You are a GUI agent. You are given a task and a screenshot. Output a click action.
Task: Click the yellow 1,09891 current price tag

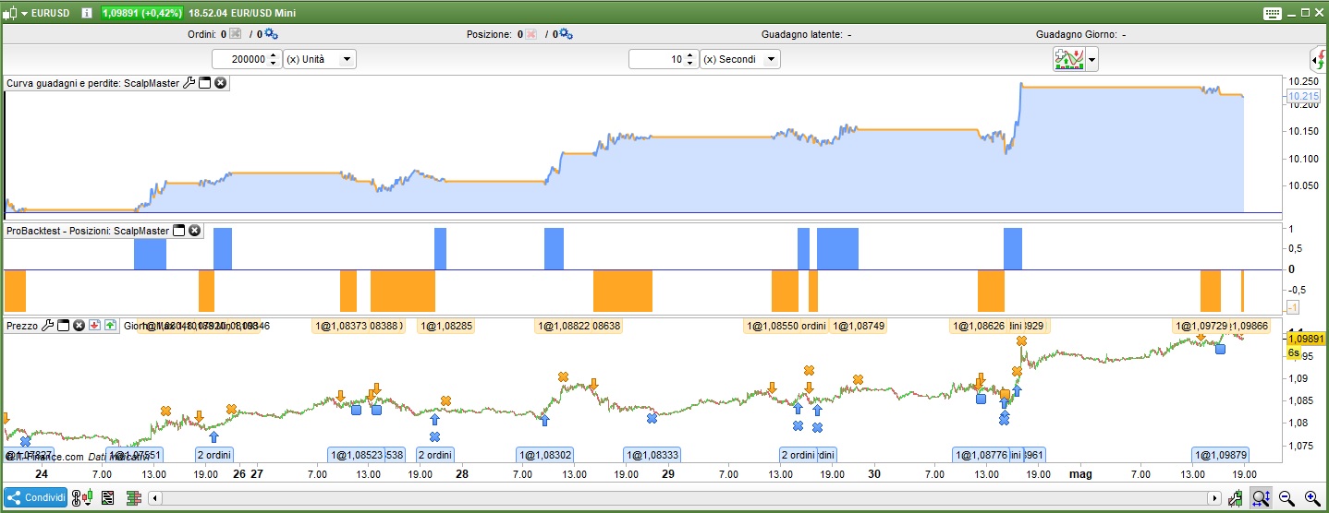[1305, 339]
